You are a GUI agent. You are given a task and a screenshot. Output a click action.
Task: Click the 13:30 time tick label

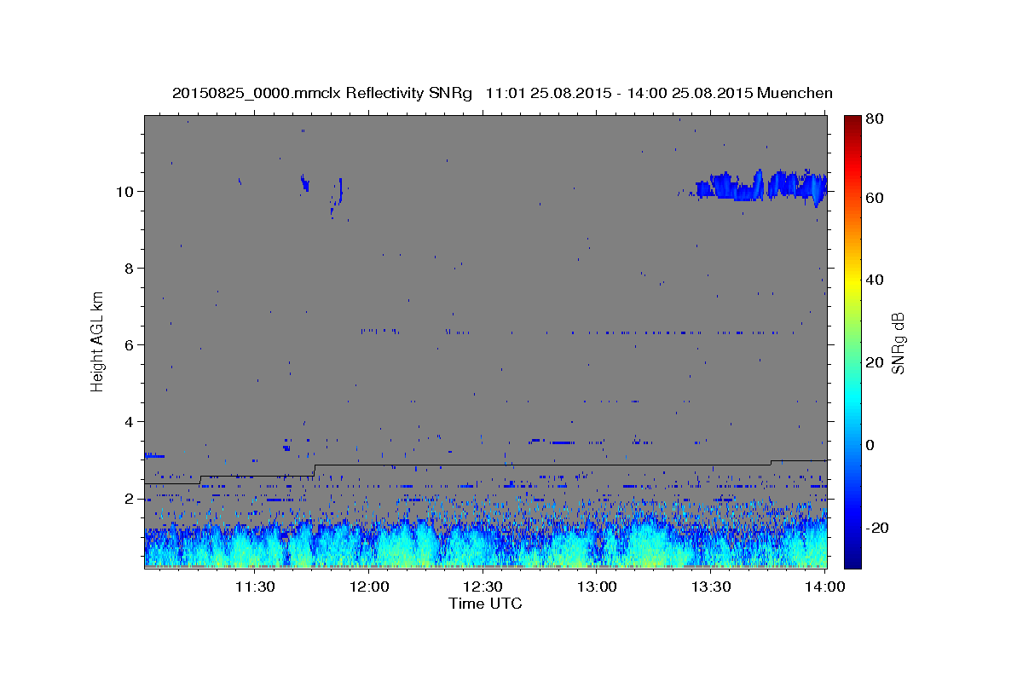coord(711,587)
